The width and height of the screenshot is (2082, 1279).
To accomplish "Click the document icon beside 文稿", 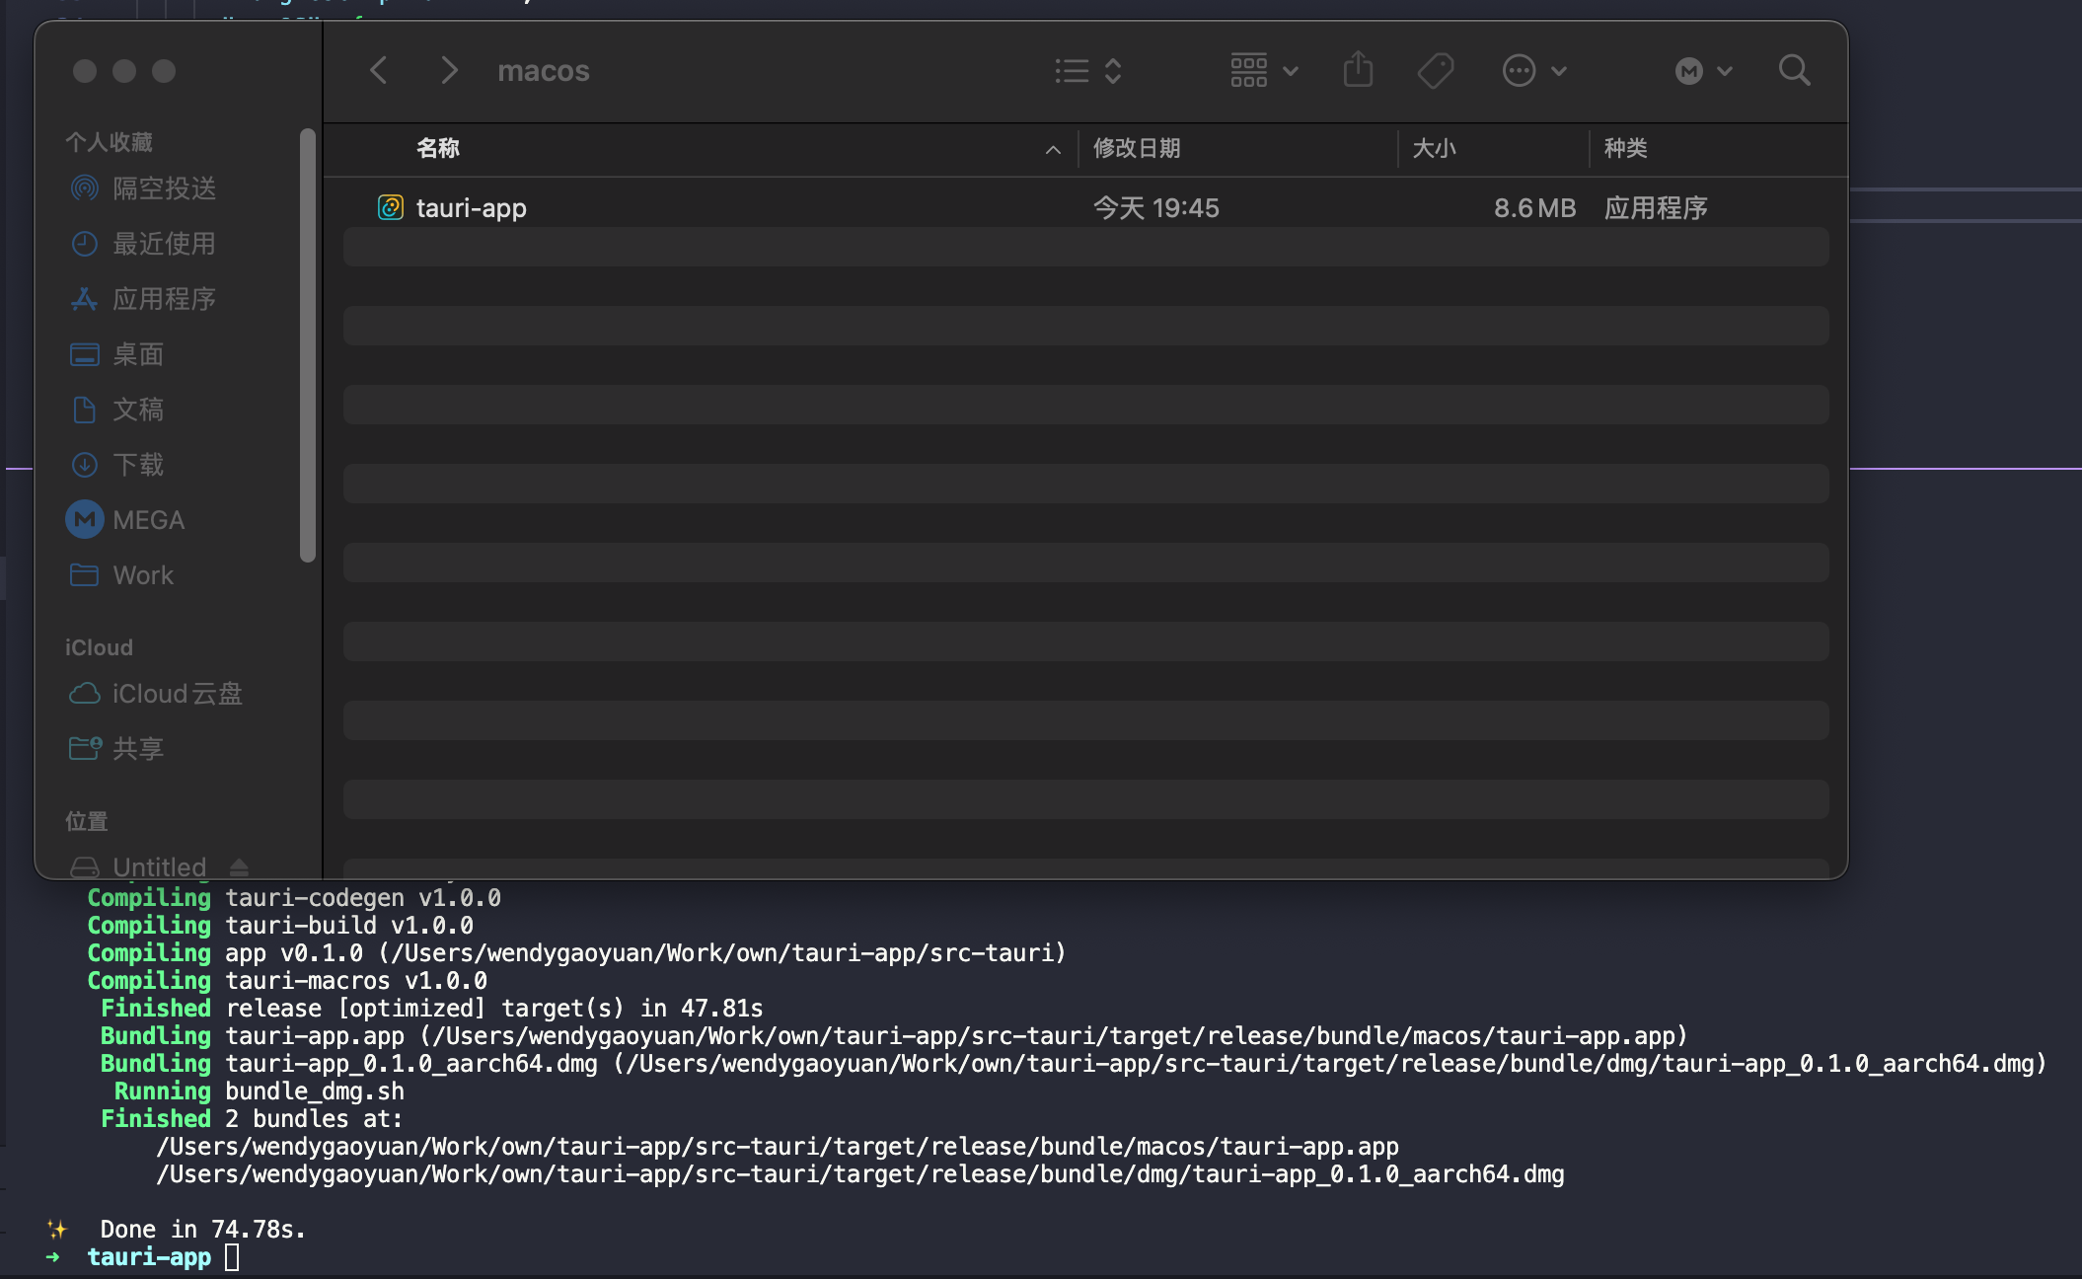I will 85,410.
